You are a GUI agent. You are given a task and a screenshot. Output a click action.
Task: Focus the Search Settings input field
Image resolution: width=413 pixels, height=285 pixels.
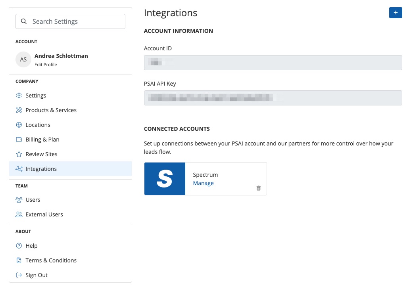point(75,21)
